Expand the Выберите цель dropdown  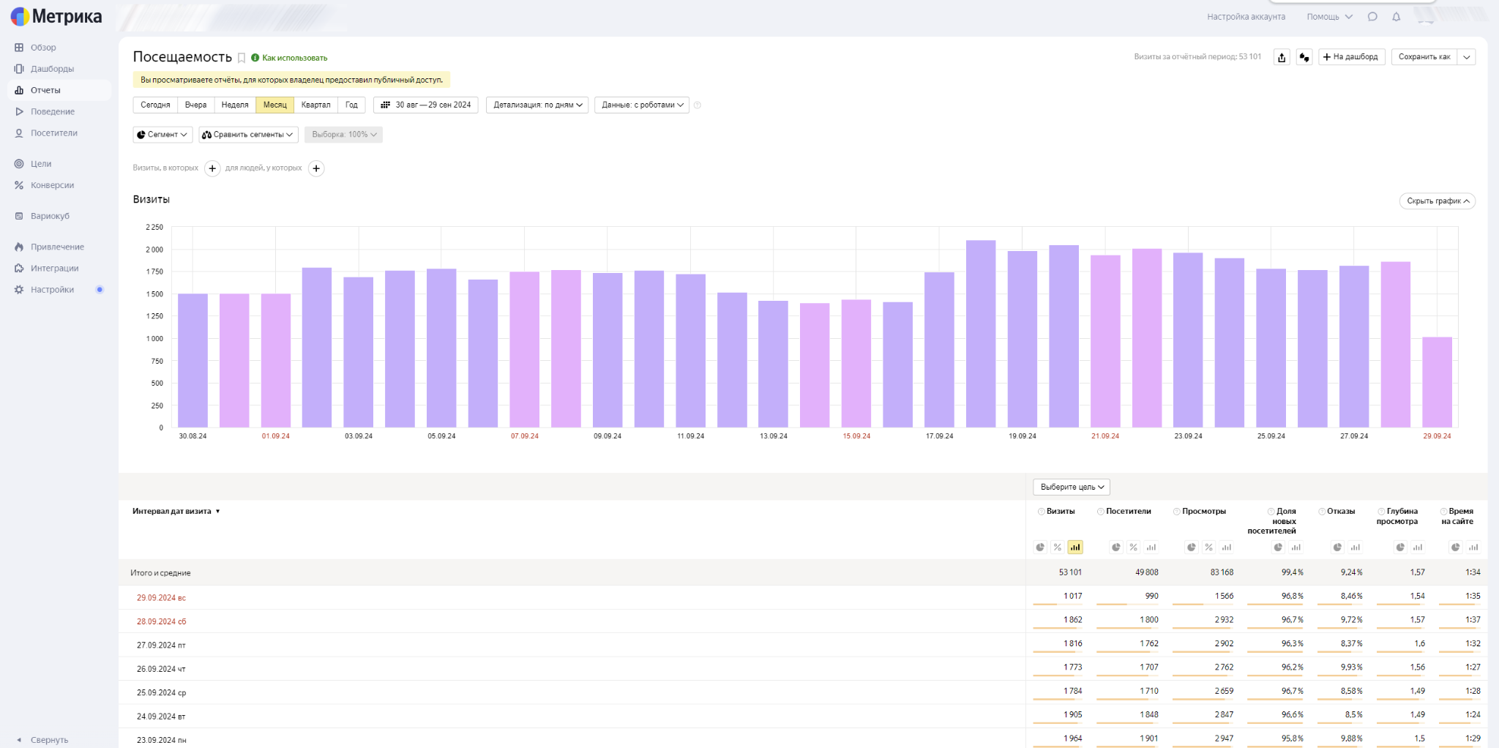point(1072,487)
